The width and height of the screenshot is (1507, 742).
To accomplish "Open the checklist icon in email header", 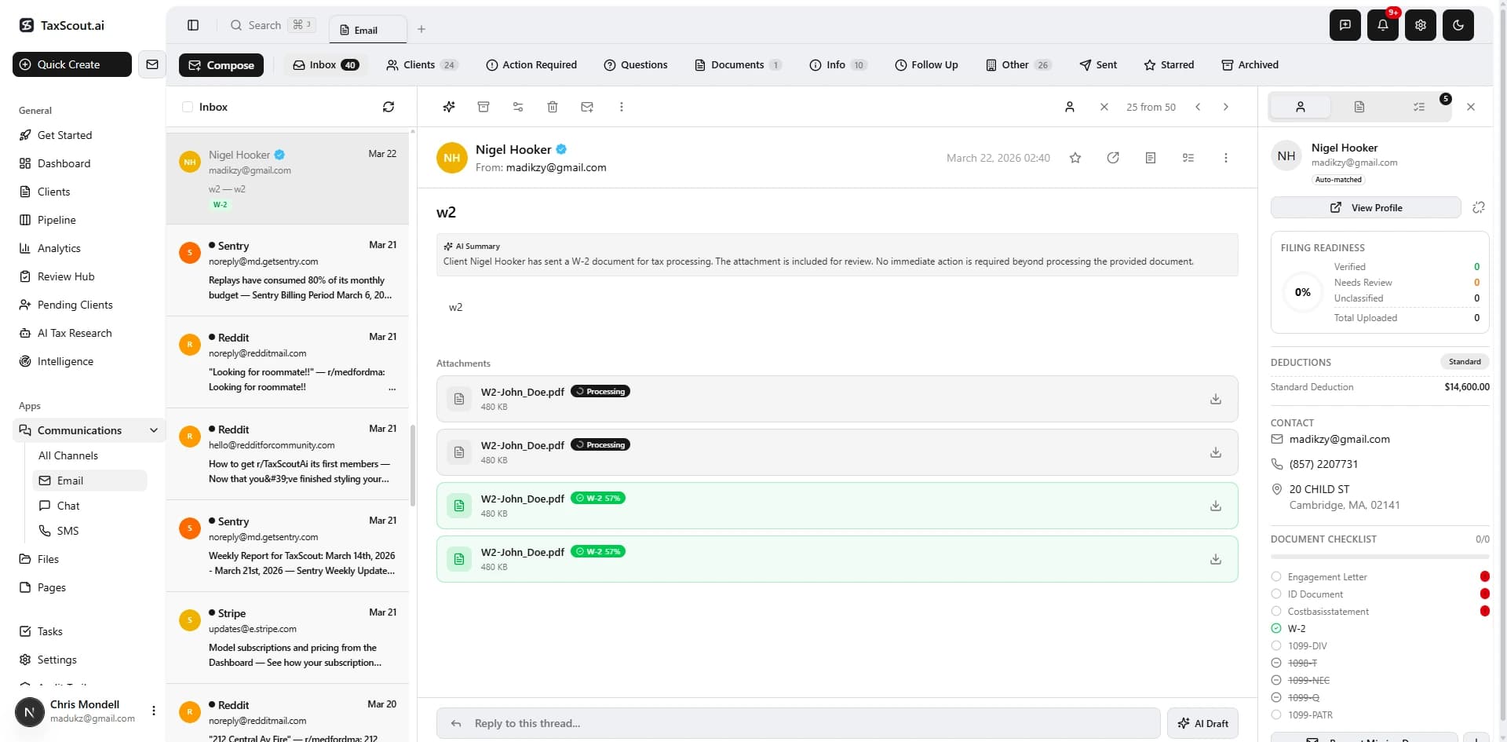I will coord(1188,158).
